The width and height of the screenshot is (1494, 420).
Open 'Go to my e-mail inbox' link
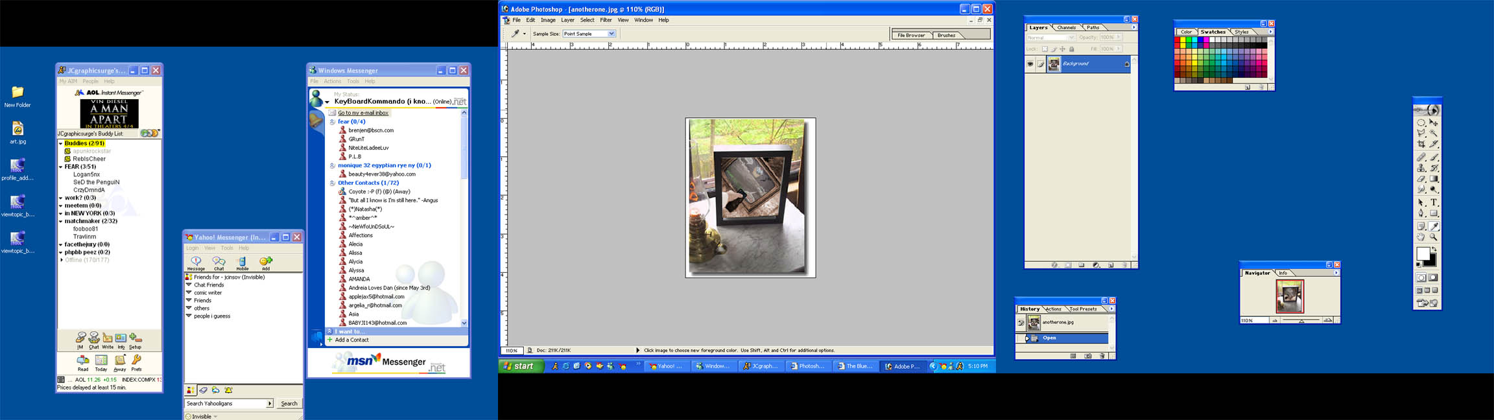tap(362, 113)
